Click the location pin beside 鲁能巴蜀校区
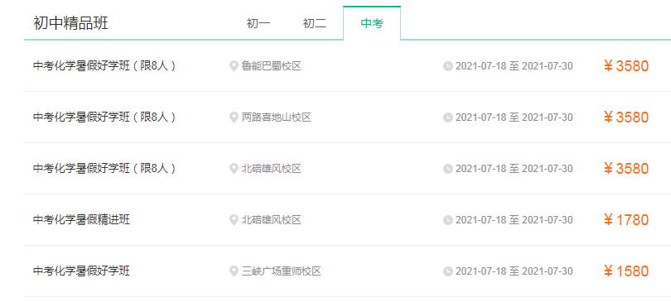The width and height of the screenshot is (671, 302). tap(234, 66)
